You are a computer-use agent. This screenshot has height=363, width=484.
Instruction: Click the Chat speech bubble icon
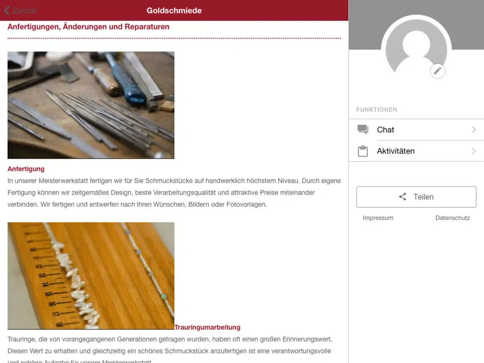(x=363, y=130)
